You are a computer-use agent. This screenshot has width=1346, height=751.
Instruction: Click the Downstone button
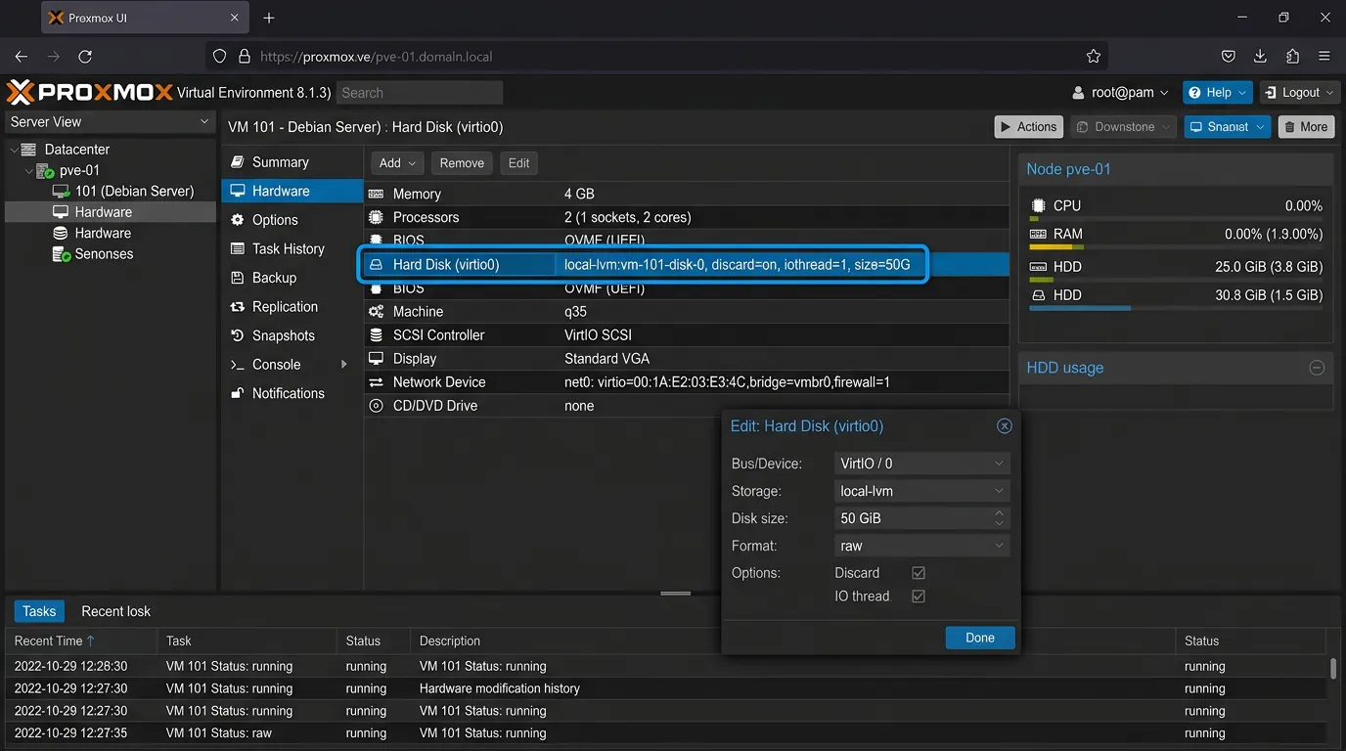point(1123,127)
